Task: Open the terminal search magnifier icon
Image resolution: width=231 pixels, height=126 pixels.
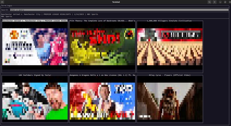Action: click(209, 2)
